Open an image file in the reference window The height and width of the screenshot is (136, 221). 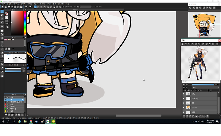tap(186, 44)
